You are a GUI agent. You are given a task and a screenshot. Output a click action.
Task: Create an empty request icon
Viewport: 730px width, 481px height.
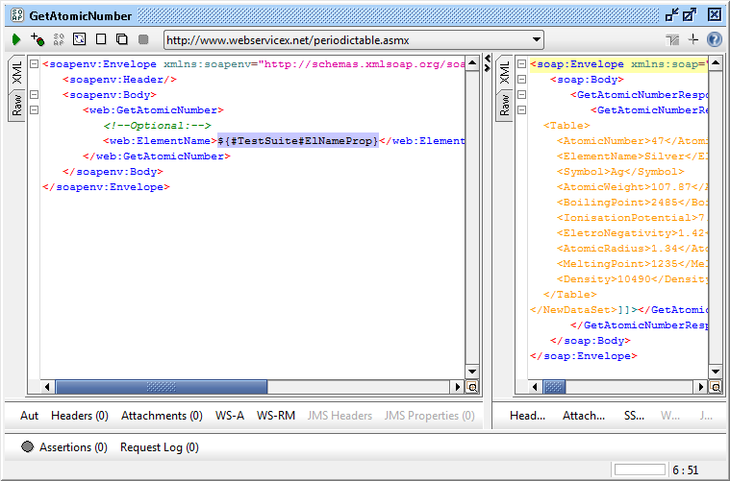[x=101, y=39]
